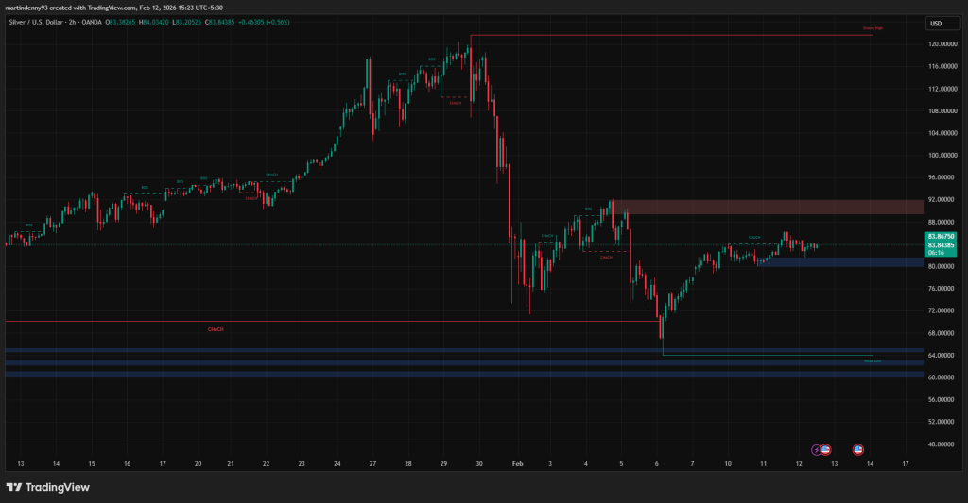The width and height of the screenshot is (968, 503).
Task: Select the red Strong High horizontal line
Action: point(662,35)
